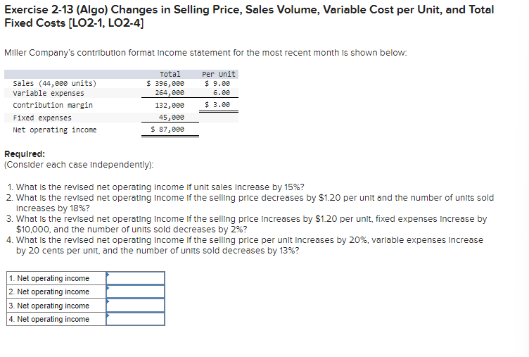The image size is (529, 357).
Task: Click the first Net operating income input field
Action: [135, 278]
